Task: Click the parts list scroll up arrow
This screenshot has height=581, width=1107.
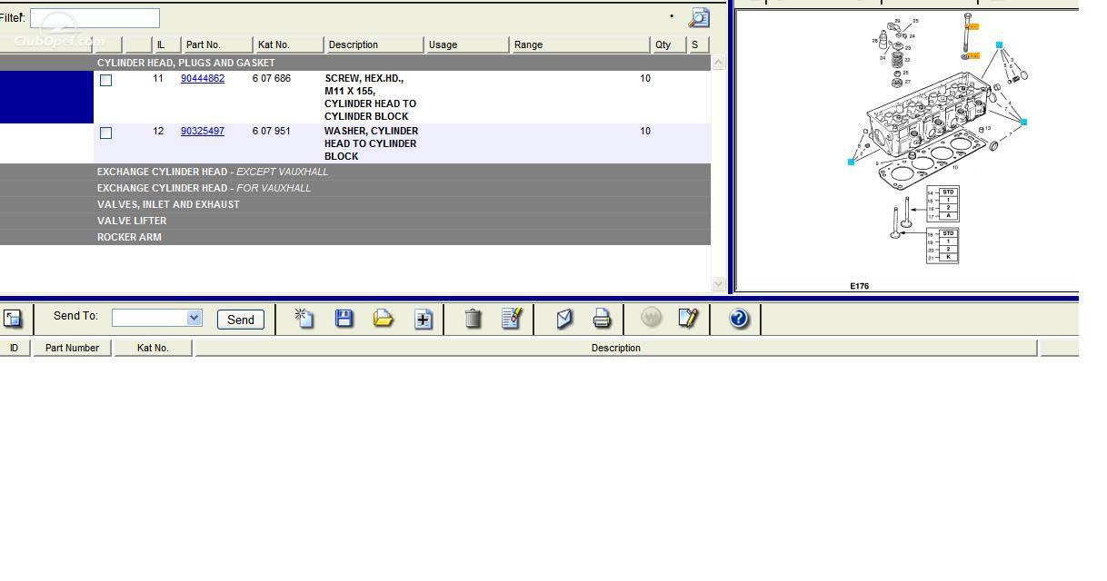Action: [718, 63]
